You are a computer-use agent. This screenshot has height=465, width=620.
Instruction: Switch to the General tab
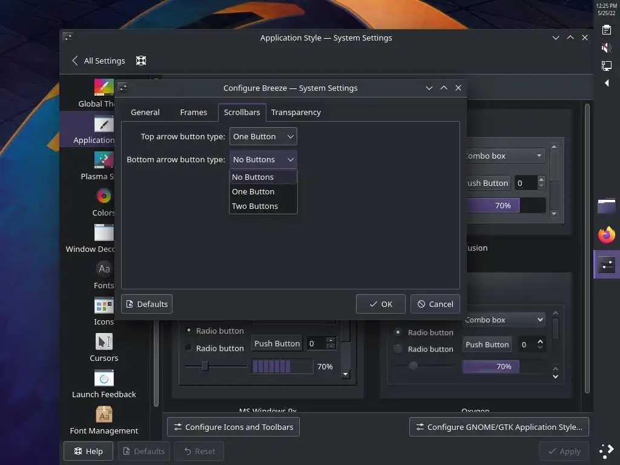[145, 112]
